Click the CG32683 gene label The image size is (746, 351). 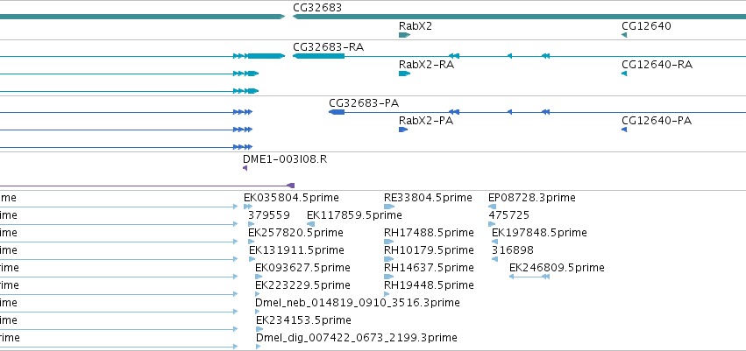(x=317, y=8)
